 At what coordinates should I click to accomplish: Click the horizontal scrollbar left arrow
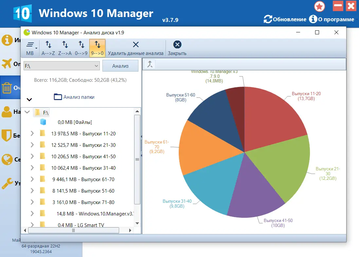[25, 231]
